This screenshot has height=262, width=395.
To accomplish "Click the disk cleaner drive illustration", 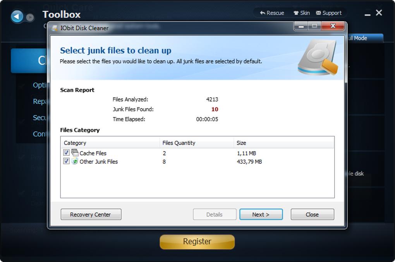I will (318, 57).
